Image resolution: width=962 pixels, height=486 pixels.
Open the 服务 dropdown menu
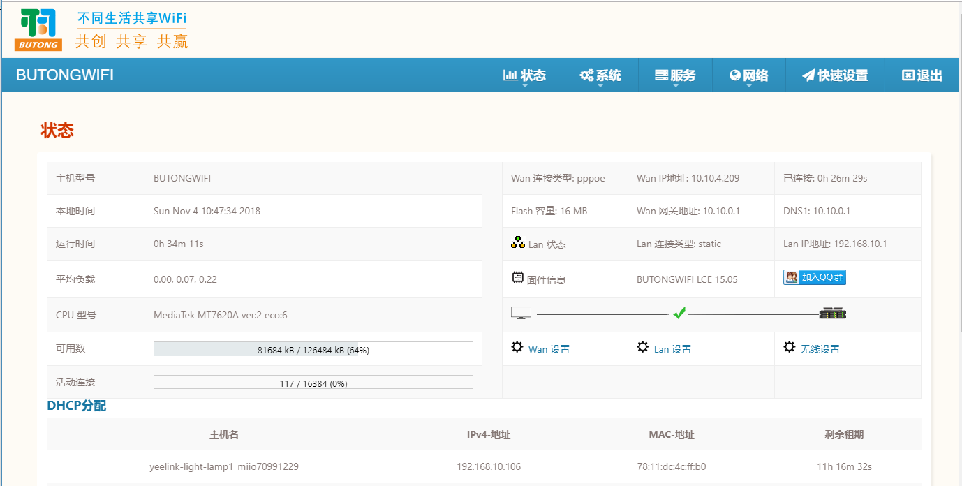[x=675, y=75]
